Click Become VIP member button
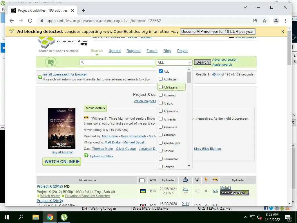This screenshot has height=223, width=297. tap(218, 31)
